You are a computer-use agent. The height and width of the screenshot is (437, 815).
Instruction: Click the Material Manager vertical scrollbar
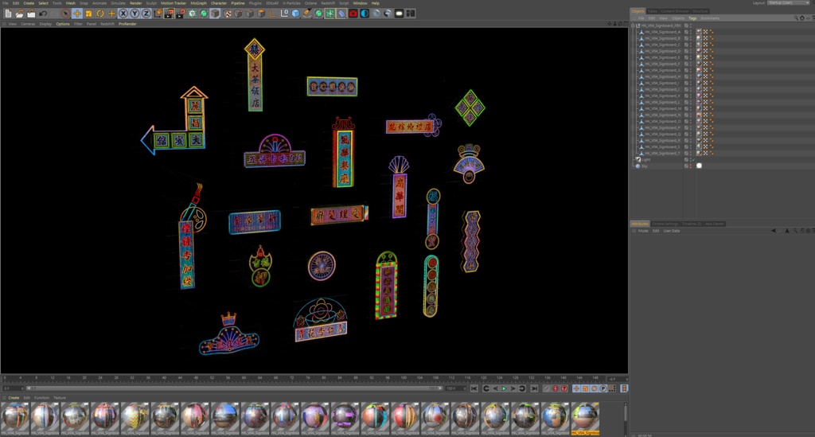[626, 413]
